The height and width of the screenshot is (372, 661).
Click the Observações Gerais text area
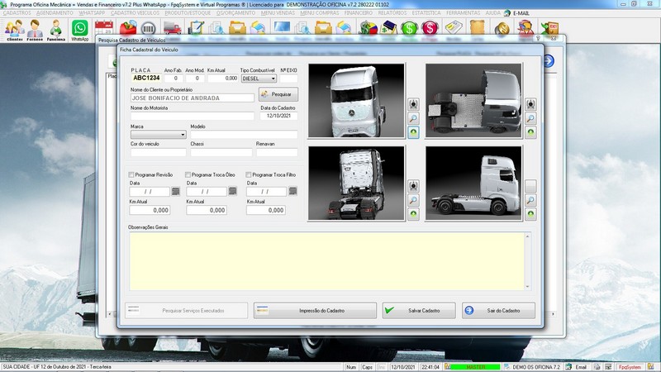tap(328, 260)
